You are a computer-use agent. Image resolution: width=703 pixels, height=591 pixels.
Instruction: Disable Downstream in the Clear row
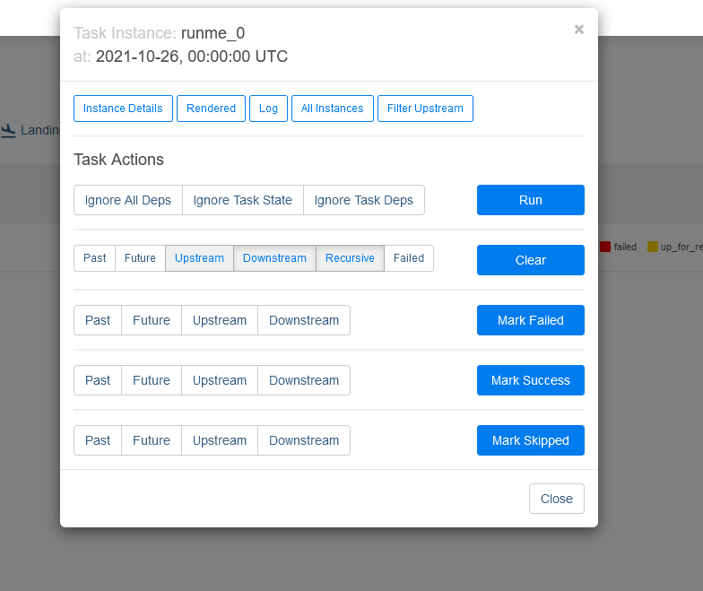tap(274, 258)
